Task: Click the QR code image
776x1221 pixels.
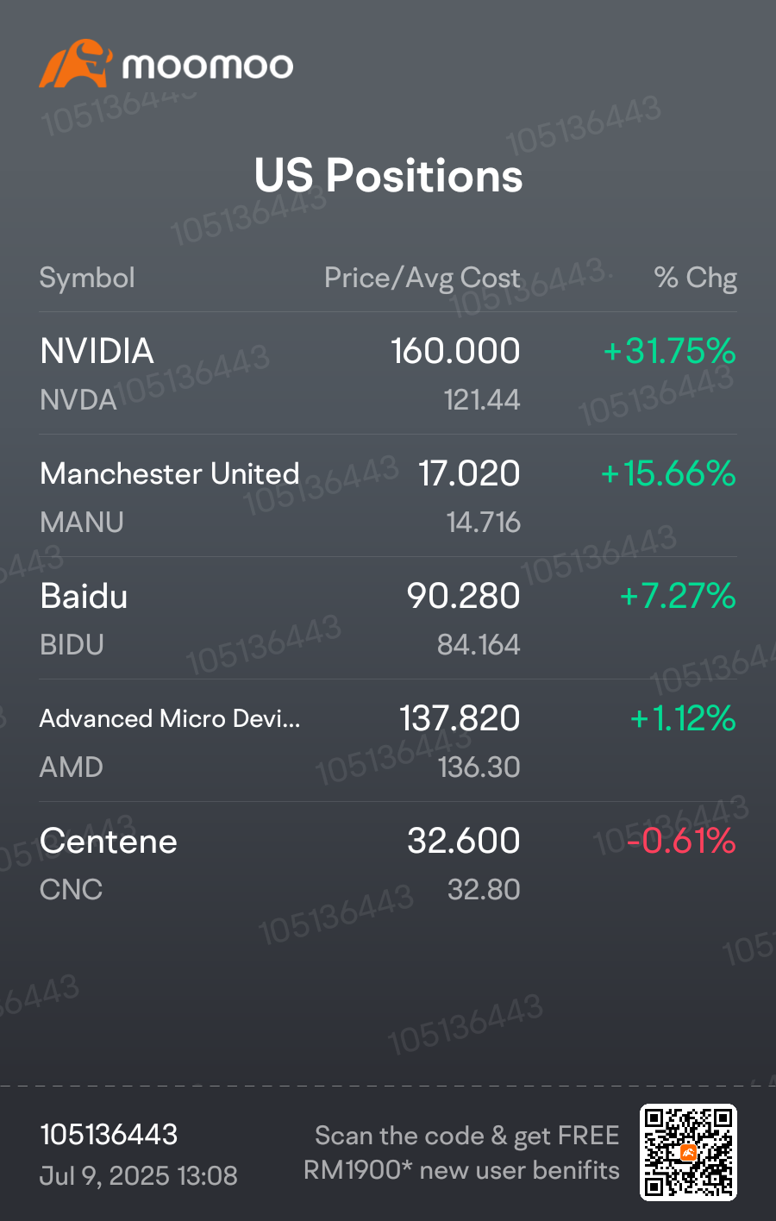Action: pyautogui.click(x=688, y=1152)
